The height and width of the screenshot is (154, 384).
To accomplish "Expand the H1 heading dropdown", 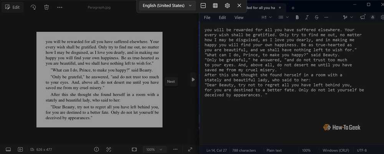I will 267,17.
